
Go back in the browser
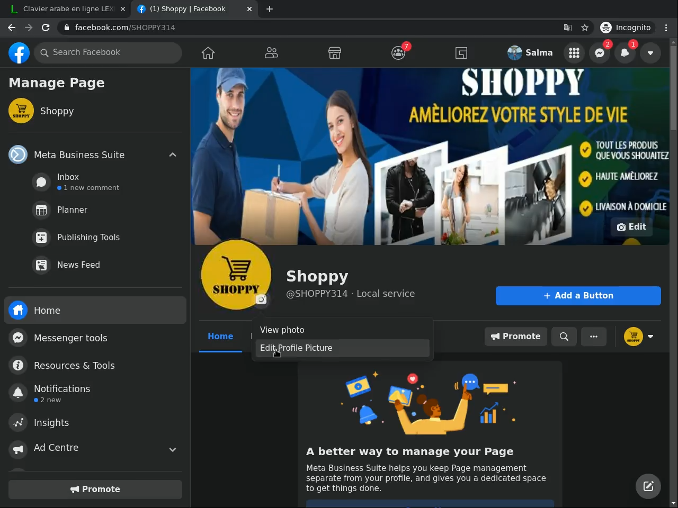point(12,28)
